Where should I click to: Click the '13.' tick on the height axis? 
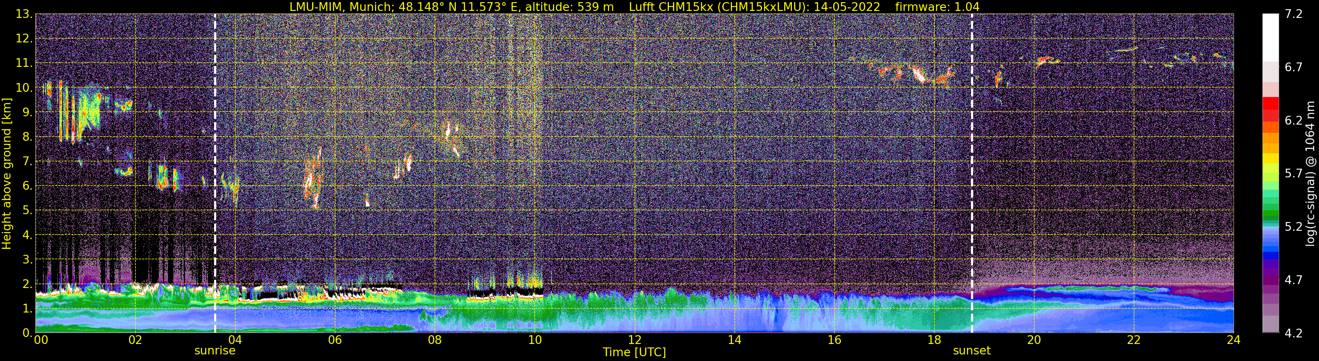pyautogui.click(x=24, y=14)
